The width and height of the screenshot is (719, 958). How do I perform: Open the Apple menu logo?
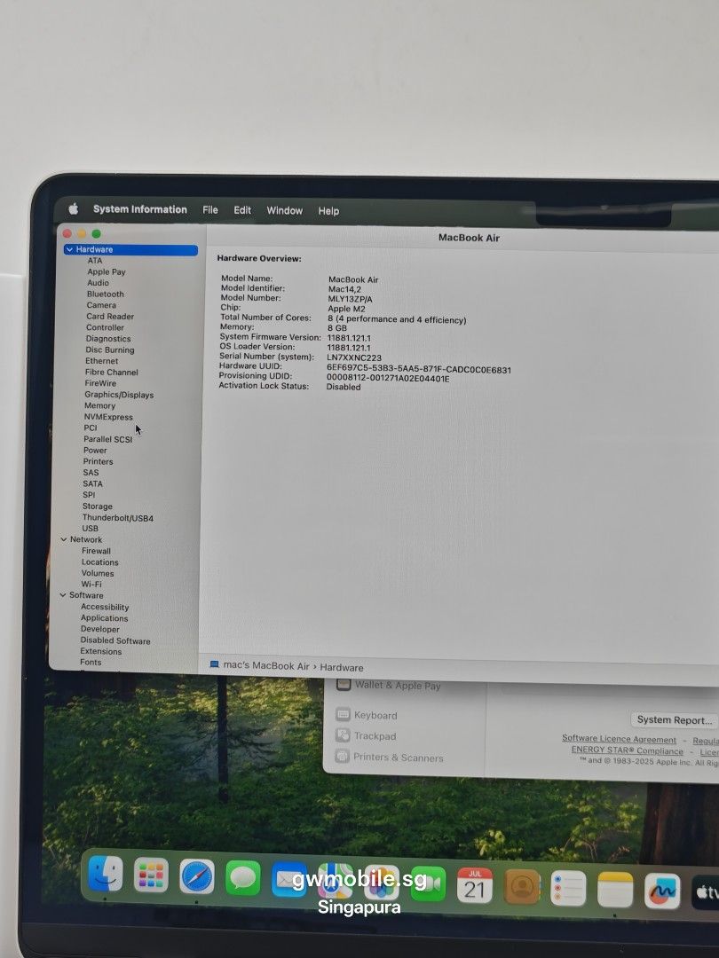click(x=73, y=209)
